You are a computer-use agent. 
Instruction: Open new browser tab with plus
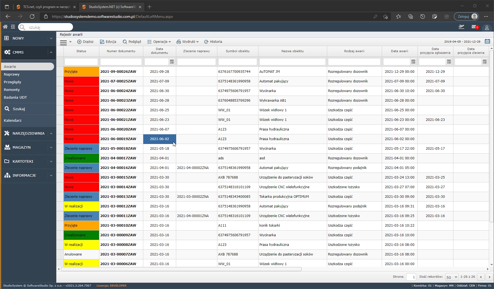point(149,7)
